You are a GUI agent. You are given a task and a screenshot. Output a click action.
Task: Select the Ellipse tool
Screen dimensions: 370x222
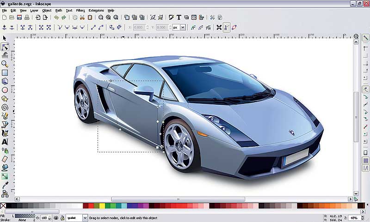click(5, 90)
